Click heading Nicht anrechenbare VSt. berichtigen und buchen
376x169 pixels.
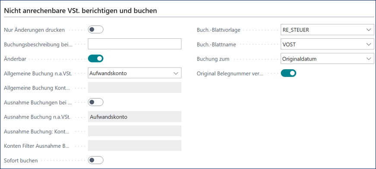(81, 11)
